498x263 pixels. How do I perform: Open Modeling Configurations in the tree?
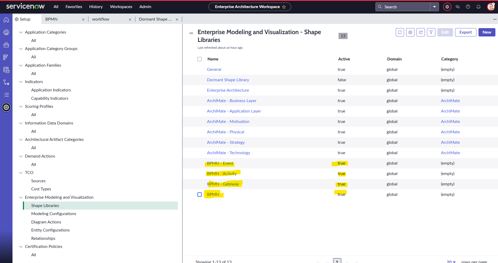[54, 214]
